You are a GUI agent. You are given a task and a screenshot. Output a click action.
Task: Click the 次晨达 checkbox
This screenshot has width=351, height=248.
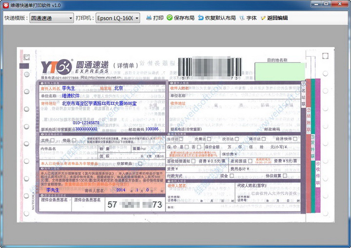[209, 139]
